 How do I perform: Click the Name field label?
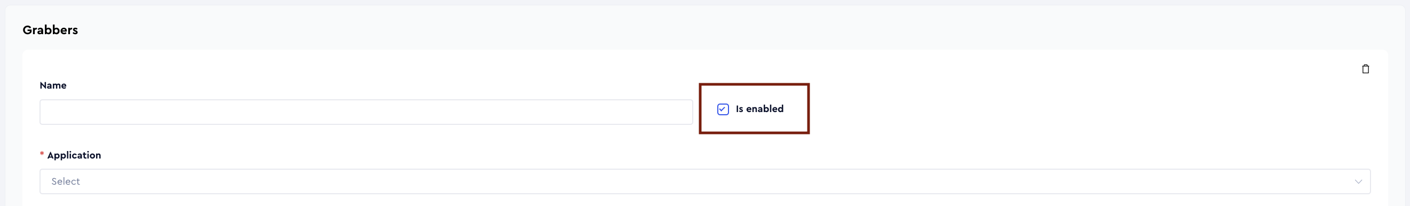(53, 85)
